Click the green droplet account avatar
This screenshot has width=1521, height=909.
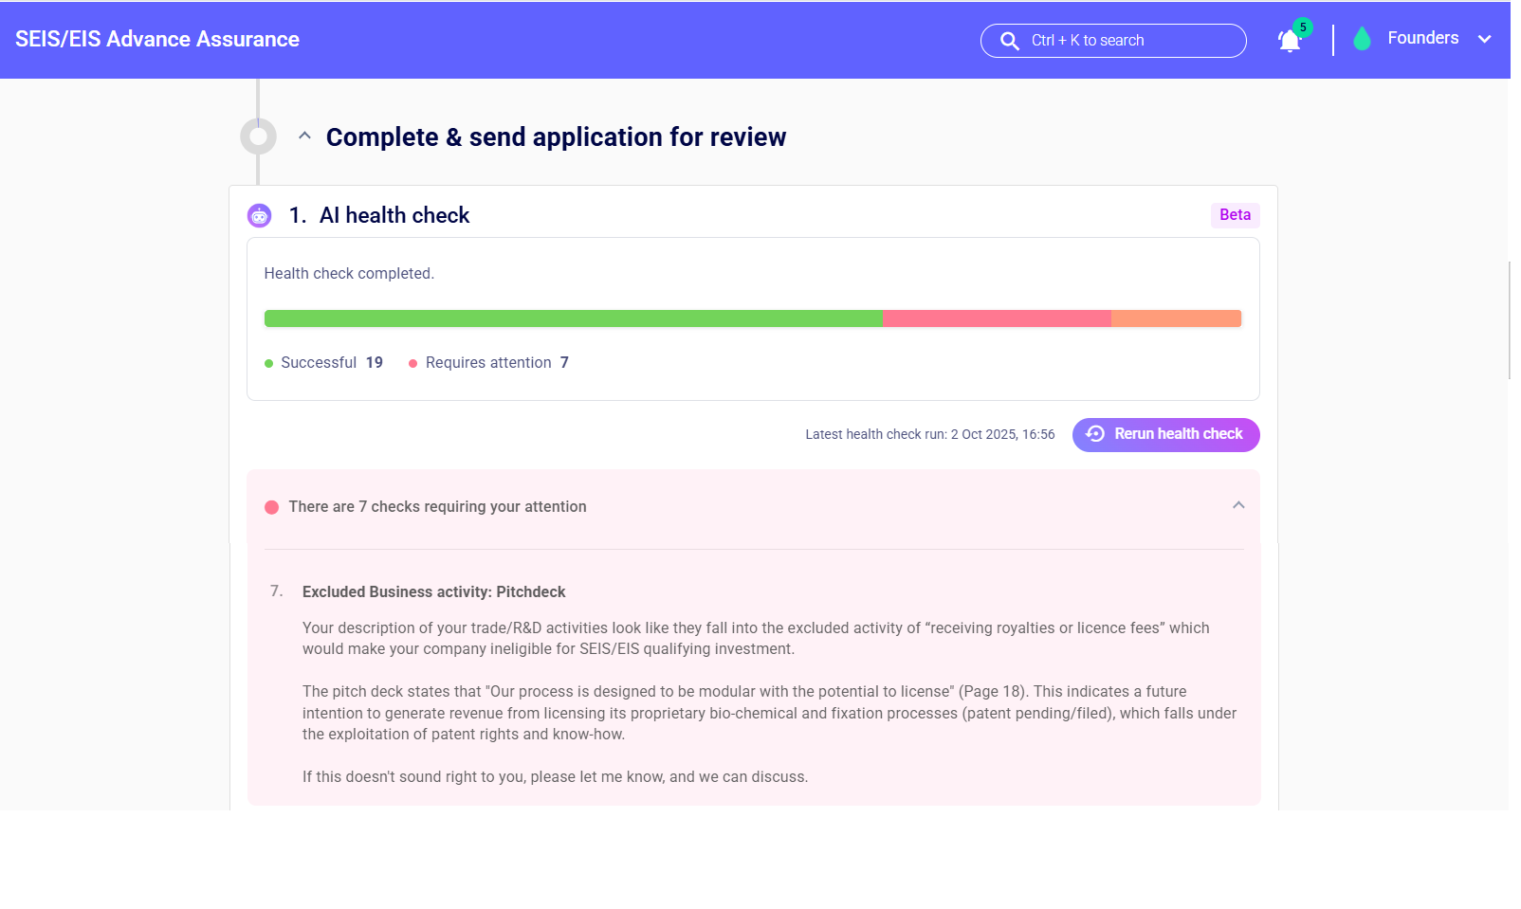(1363, 39)
